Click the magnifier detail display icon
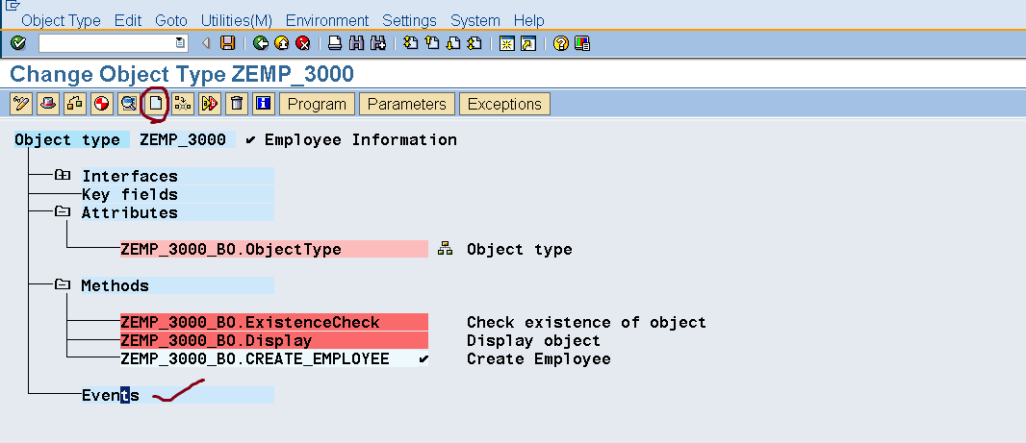Image resolution: width=1026 pixels, height=443 pixels. coord(128,104)
